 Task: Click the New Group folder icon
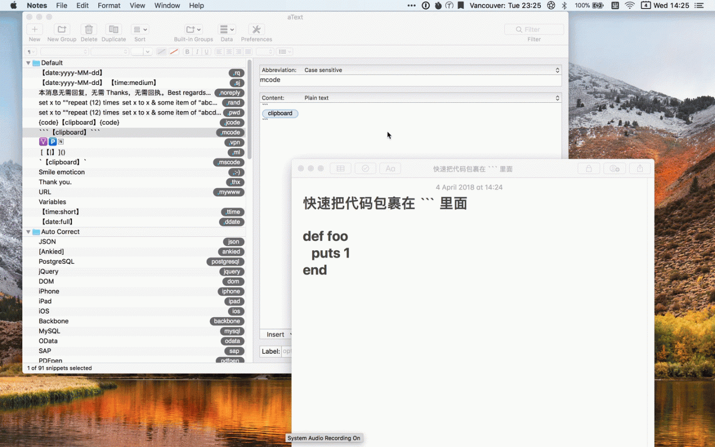[x=61, y=30]
